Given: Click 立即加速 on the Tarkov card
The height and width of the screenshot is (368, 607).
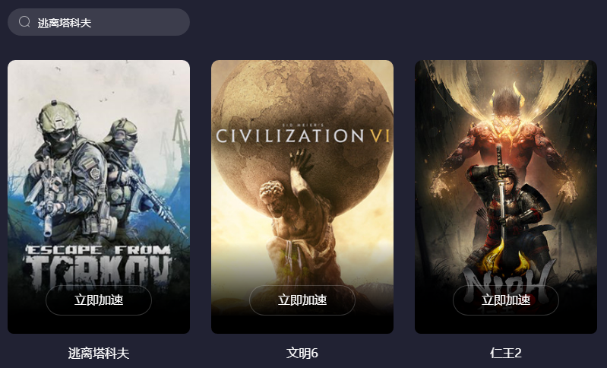Looking at the screenshot, I should coord(99,300).
